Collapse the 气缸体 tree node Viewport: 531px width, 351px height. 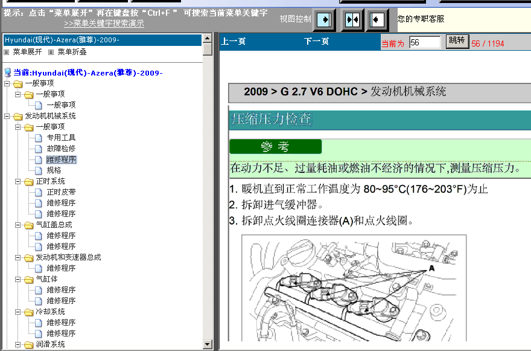(17, 279)
